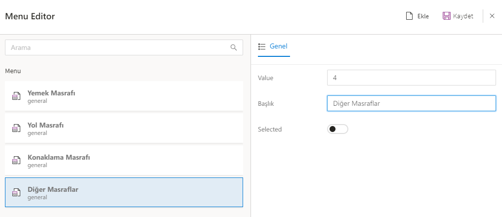Select the Diğer Masraflar menu entry
The height and width of the screenshot is (217, 502).
[124, 192]
